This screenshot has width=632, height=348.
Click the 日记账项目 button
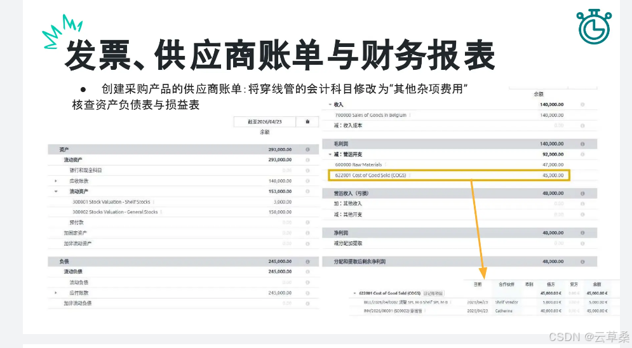(433, 293)
